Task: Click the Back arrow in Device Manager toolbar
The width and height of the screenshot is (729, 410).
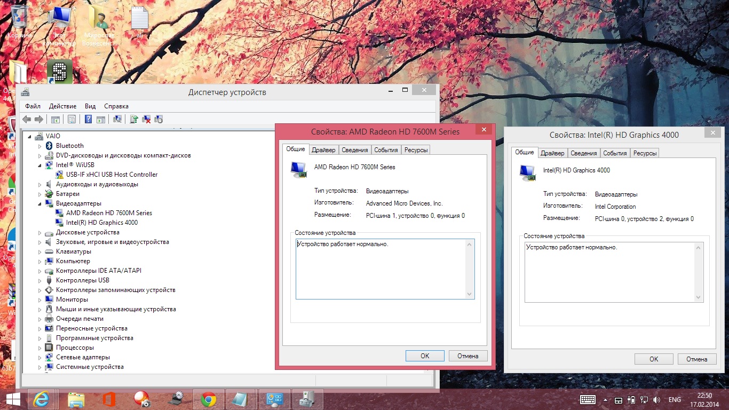Action: [x=27, y=119]
